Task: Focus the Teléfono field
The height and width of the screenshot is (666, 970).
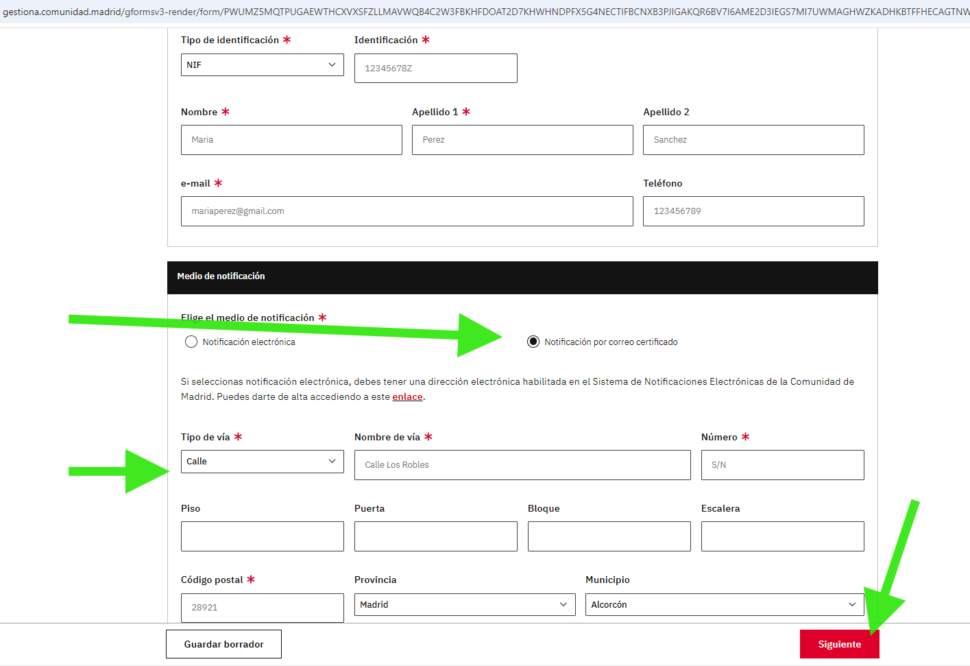Action: [x=753, y=211]
